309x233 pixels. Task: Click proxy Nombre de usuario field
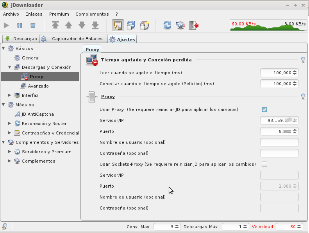point(279,142)
